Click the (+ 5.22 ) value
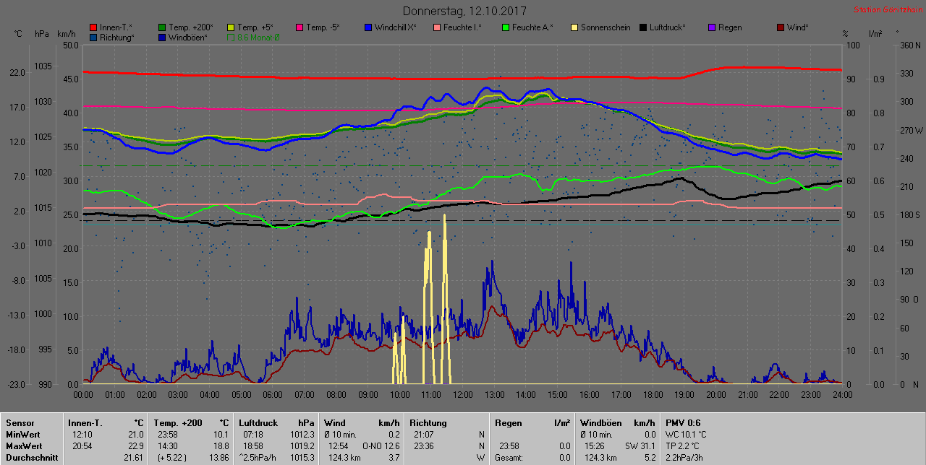The height and width of the screenshot is (465, 926). pos(171,458)
